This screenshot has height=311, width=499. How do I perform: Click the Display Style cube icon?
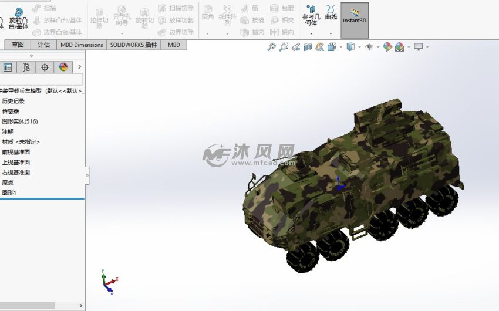pyautogui.click(x=350, y=47)
